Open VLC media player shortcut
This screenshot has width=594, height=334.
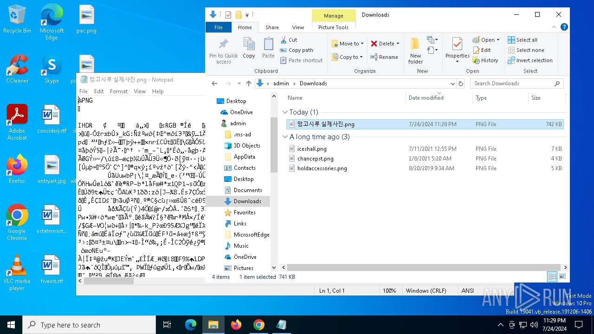pyautogui.click(x=17, y=273)
